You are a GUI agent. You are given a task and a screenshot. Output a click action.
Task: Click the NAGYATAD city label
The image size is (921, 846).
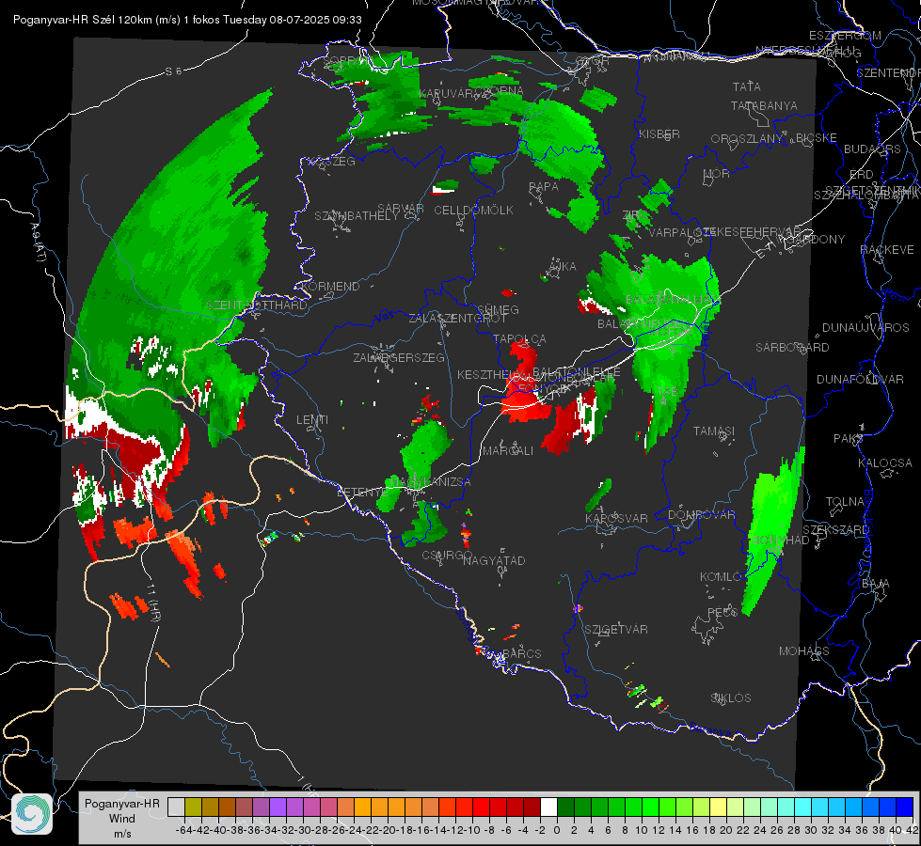click(x=494, y=560)
